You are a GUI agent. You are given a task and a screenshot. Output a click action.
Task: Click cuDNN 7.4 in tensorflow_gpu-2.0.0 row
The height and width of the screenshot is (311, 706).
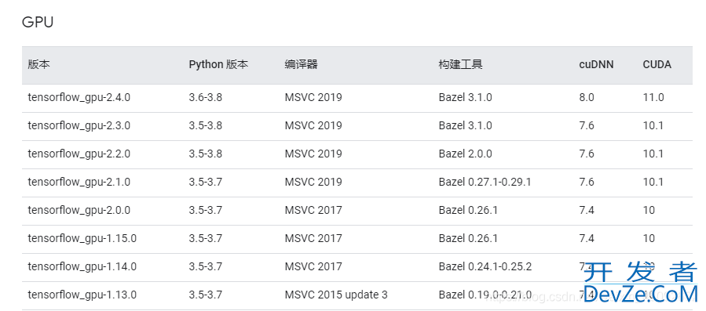(587, 210)
